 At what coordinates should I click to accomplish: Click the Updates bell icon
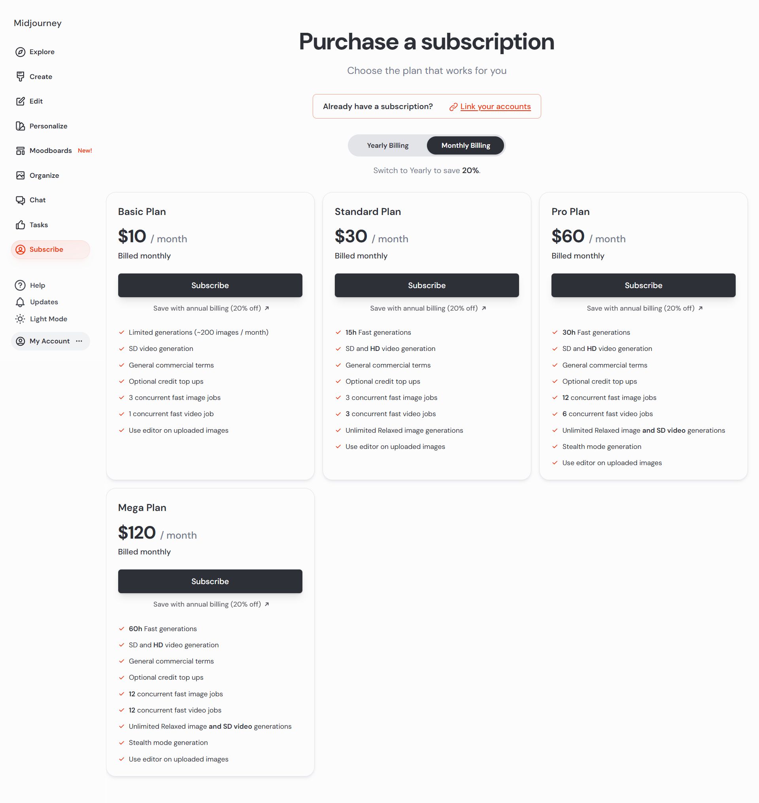coord(20,302)
